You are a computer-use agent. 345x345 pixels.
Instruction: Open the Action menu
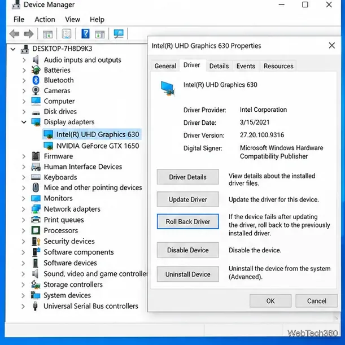tap(45, 19)
